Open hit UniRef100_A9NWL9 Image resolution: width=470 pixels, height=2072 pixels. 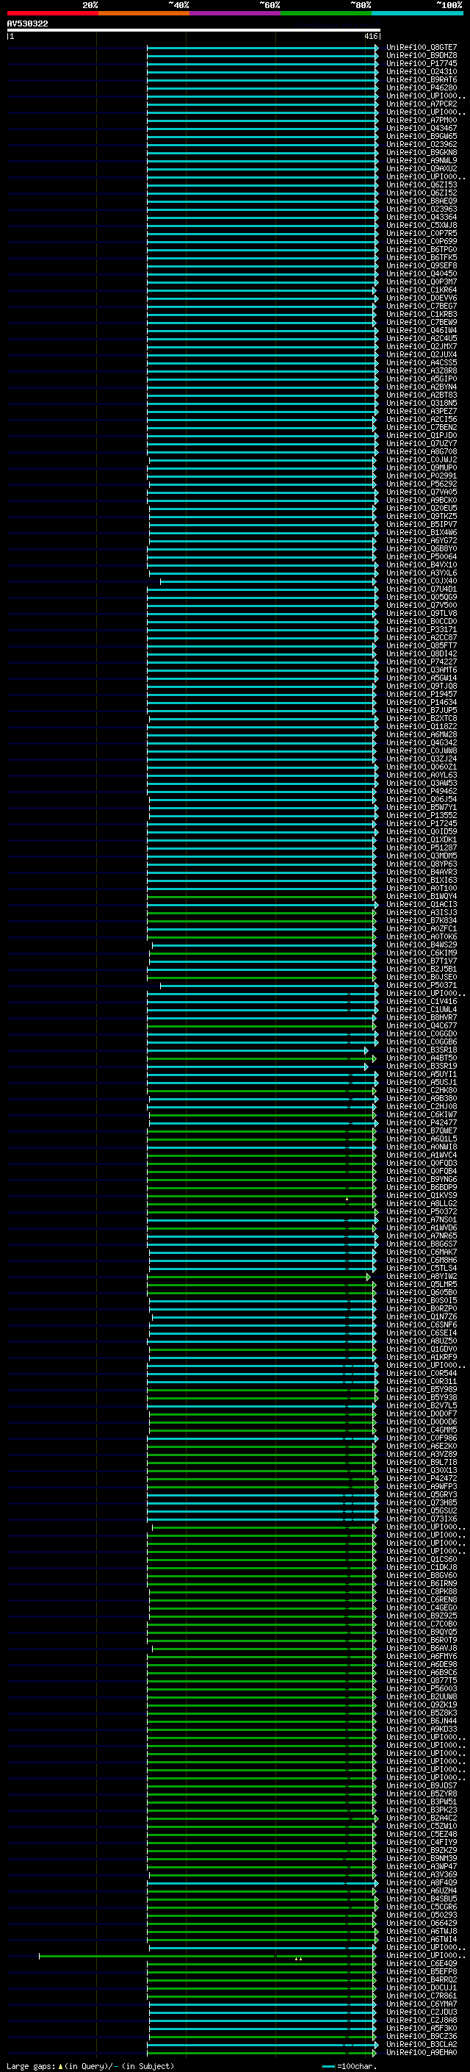click(421, 161)
